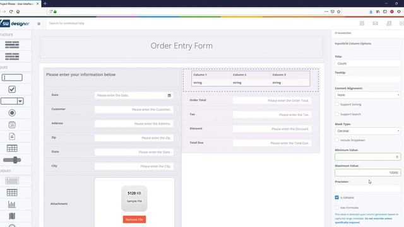Viewport: 404px width, 227px height.
Task: Select Column 3 header in the input grid
Action: tap(290, 74)
